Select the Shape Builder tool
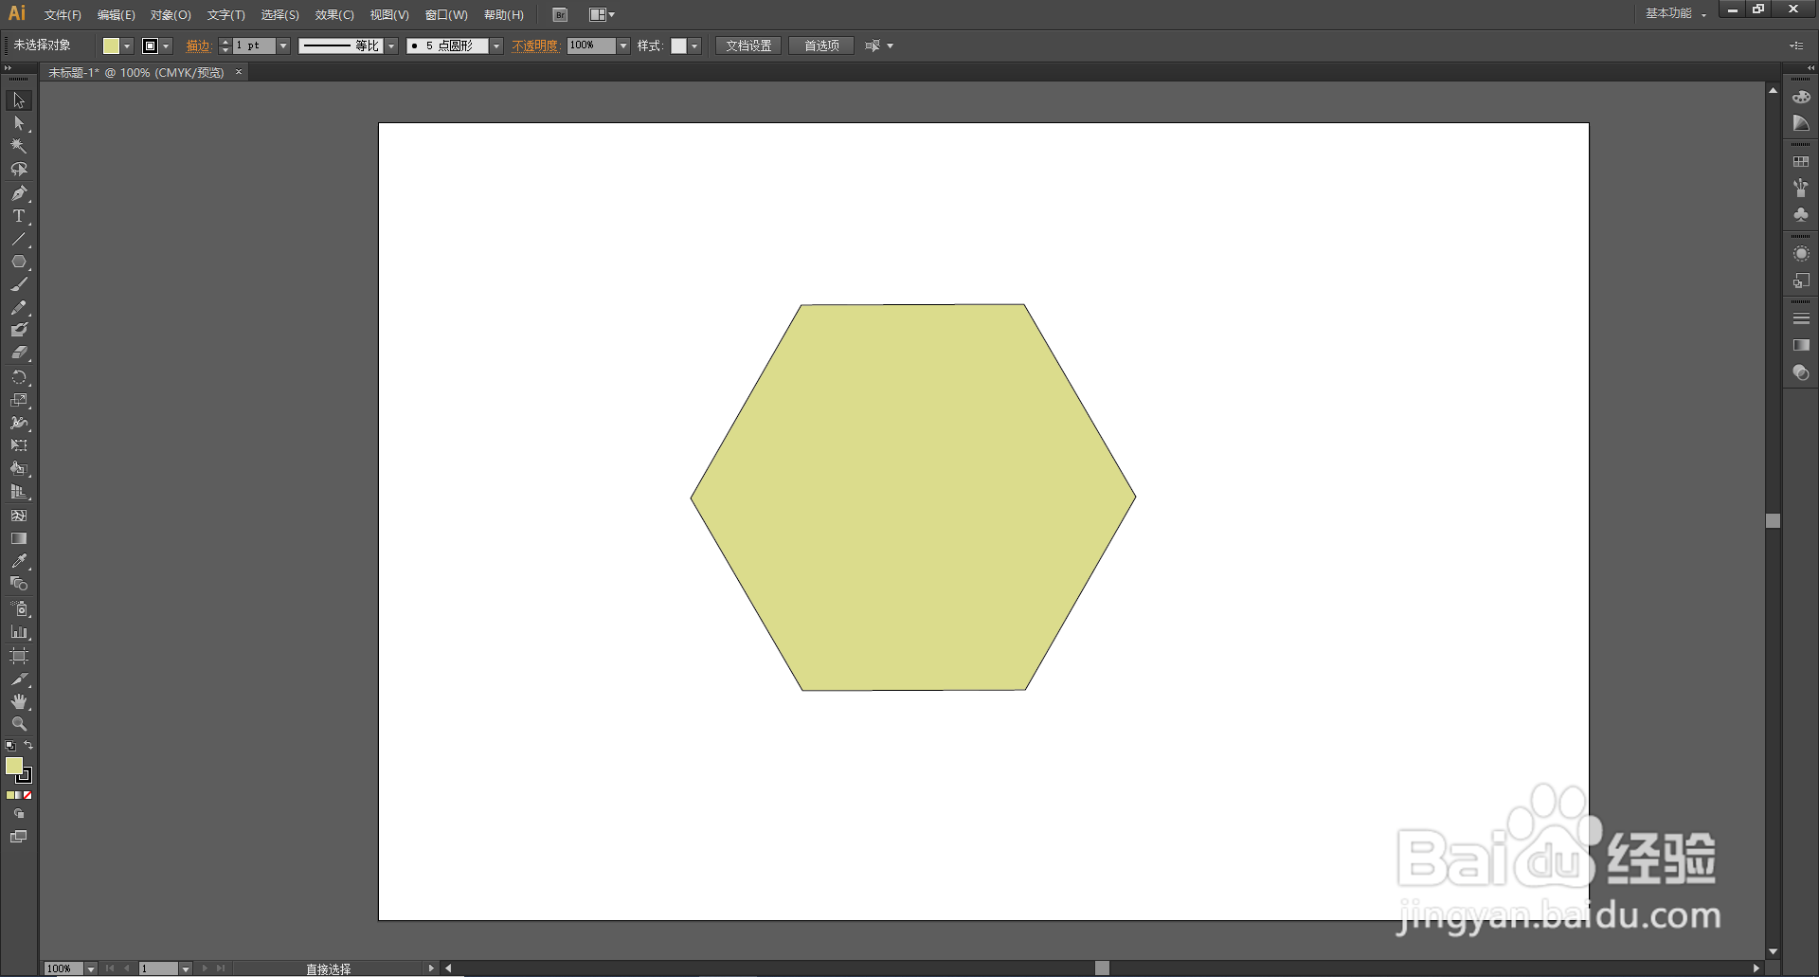Screen dimensions: 1819x977 19,469
